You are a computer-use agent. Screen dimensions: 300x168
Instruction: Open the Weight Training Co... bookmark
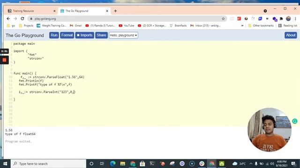tap(52, 26)
